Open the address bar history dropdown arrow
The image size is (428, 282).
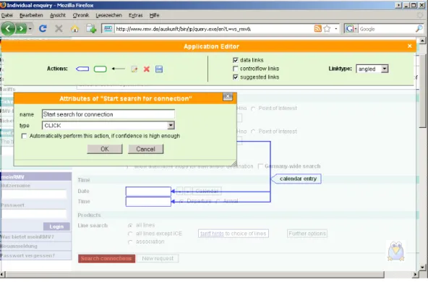[336, 29]
